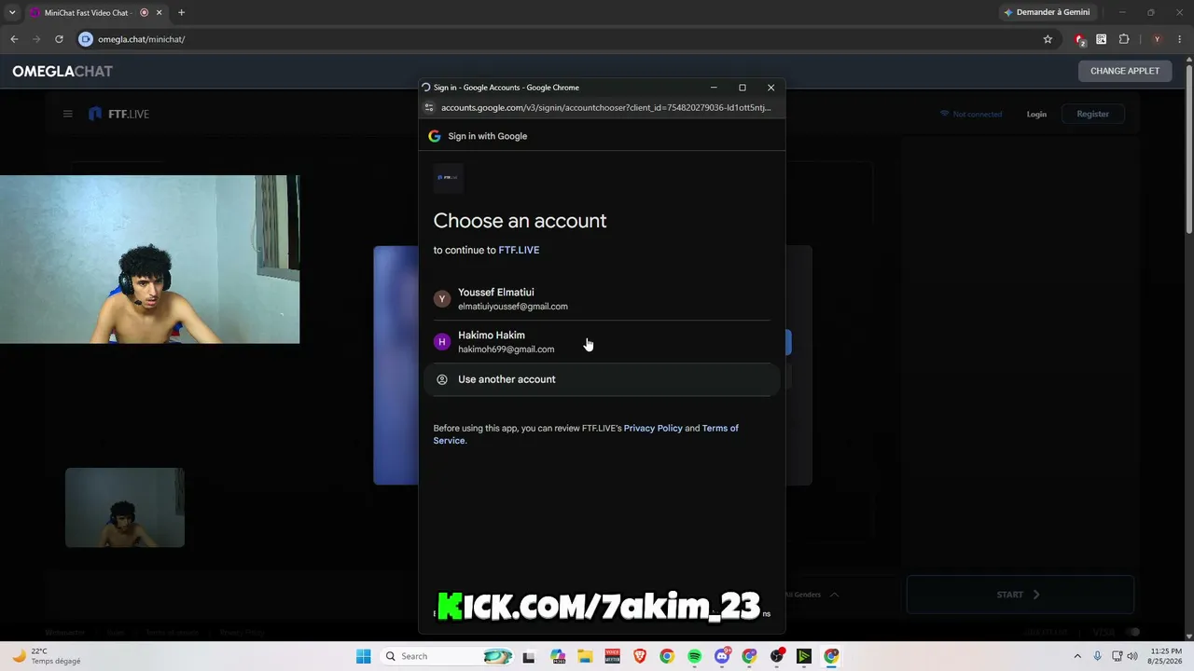Open OBS Studio from the taskbar
This screenshot has height=671, width=1194.
pyautogui.click(x=777, y=656)
